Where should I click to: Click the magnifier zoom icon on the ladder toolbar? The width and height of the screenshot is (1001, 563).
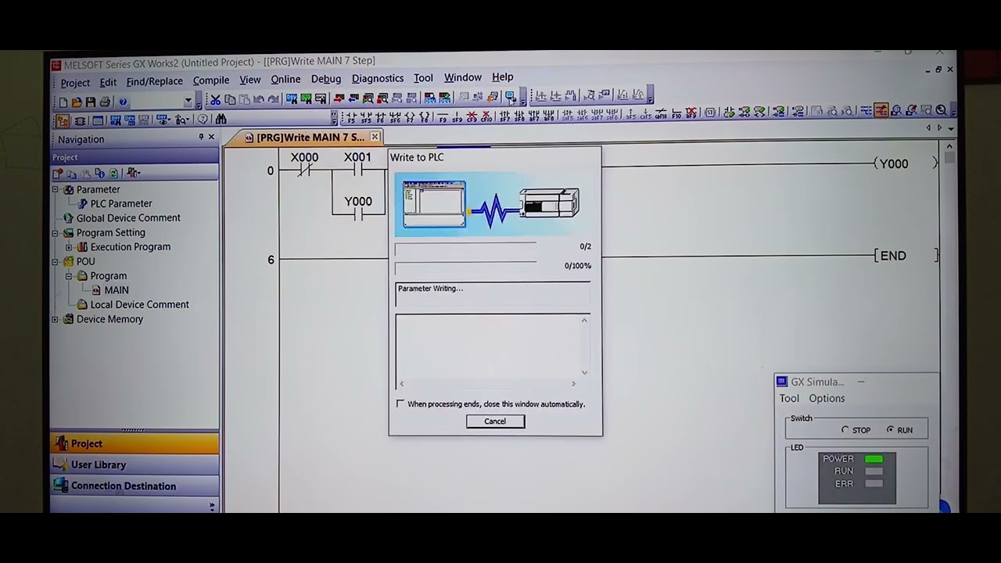click(x=942, y=110)
